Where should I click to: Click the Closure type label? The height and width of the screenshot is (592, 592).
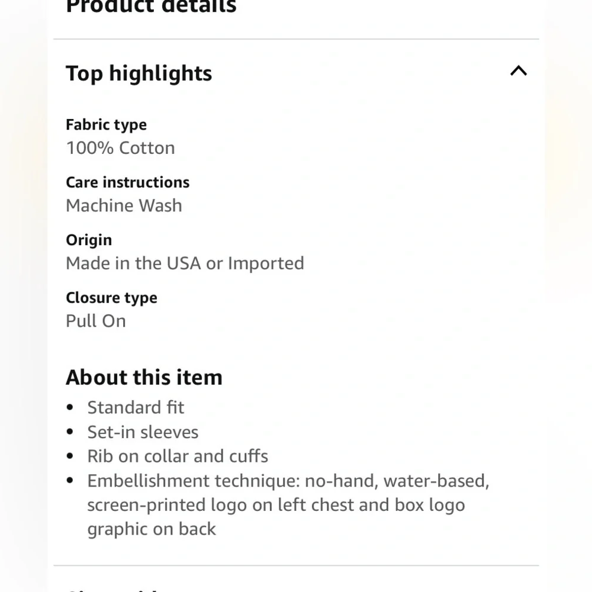tap(111, 298)
